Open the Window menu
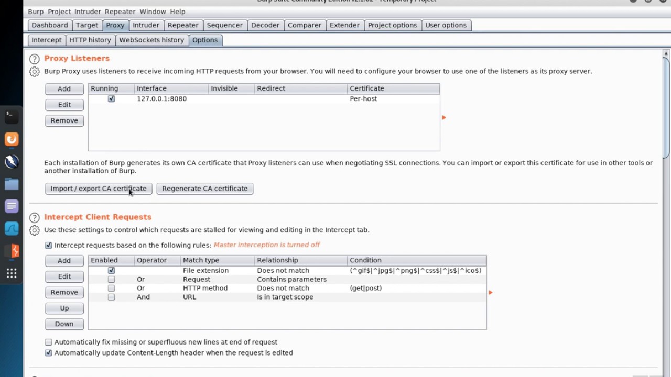Screen dimensions: 671x377 coord(153,12)
